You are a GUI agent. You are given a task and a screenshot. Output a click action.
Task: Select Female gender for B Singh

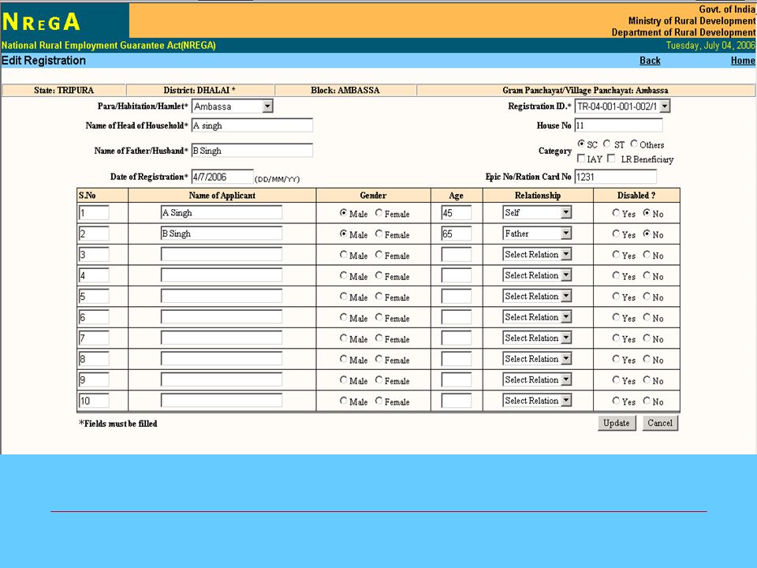pyautogui.click(x=379, y=234)
